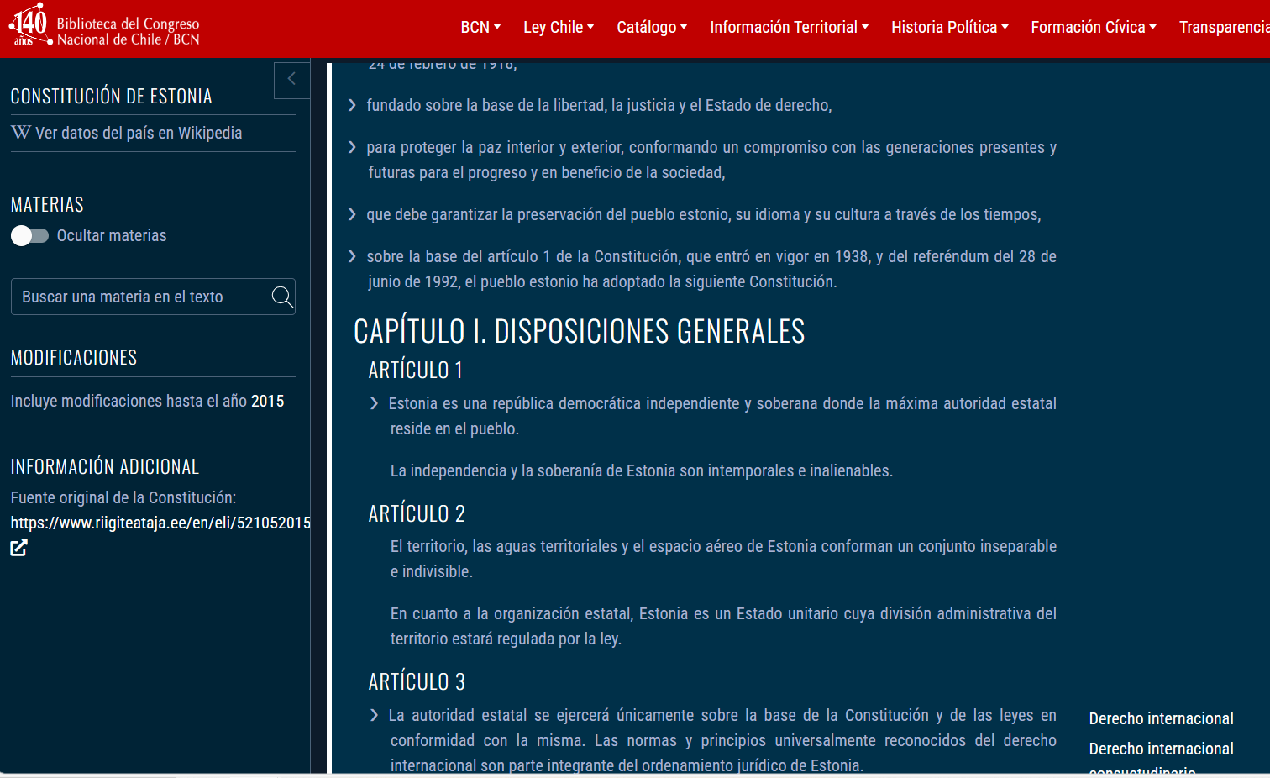
Task: Click 'La independencia y la soberanía de Estonia' paragraph
Action: point(641,470)
